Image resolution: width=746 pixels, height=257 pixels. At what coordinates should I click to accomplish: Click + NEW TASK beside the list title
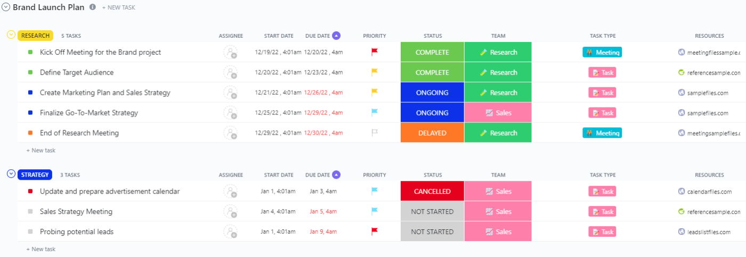click(x=118, y=8)
